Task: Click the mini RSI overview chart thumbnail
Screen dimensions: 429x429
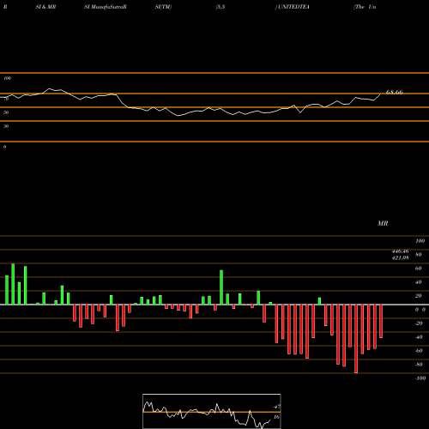Action: point(212,411)
